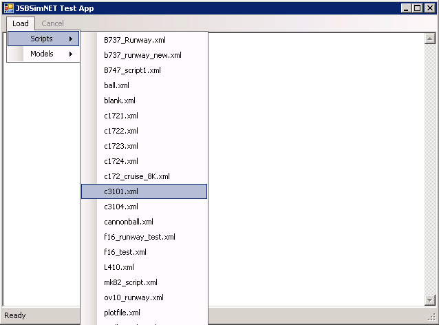439x325 pixels.
Task: Open c1721.xml script
Action: [121, 116]
